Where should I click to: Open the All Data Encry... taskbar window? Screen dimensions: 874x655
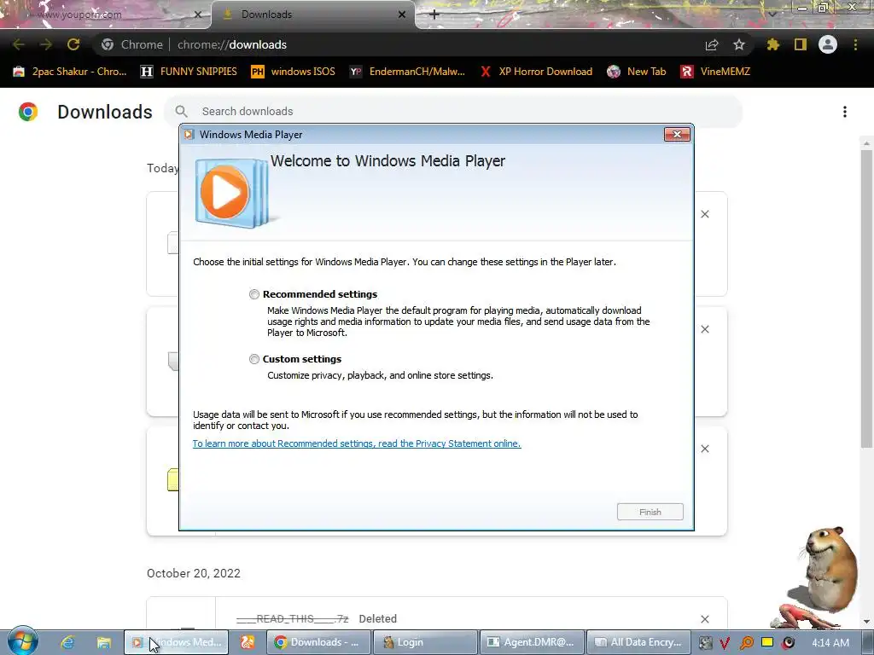point(638,642)
